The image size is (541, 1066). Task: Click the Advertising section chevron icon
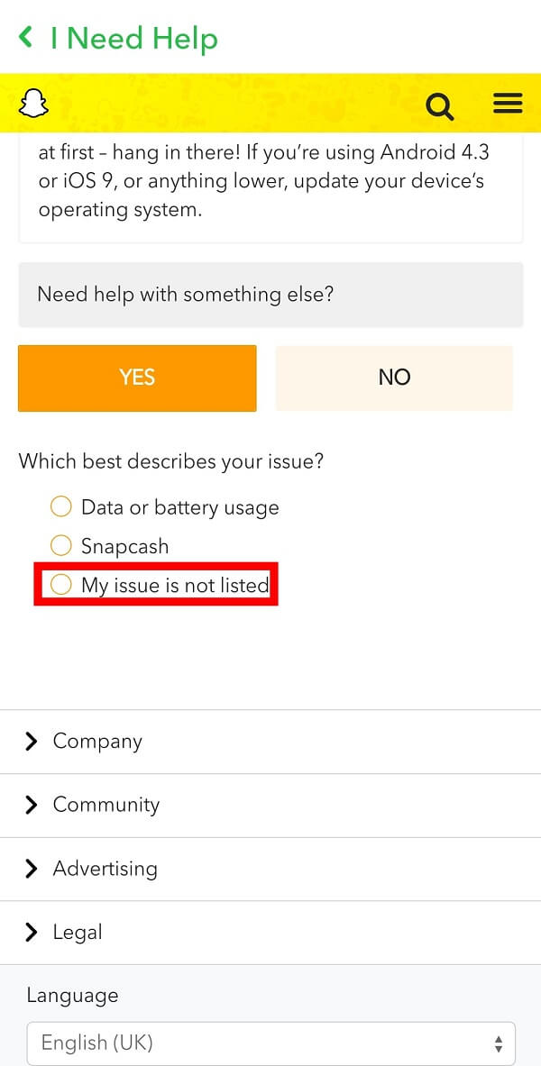(32, 869)
